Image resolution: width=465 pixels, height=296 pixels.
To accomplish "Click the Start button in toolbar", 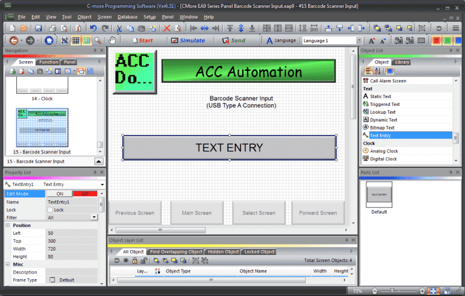I will 142,41.
